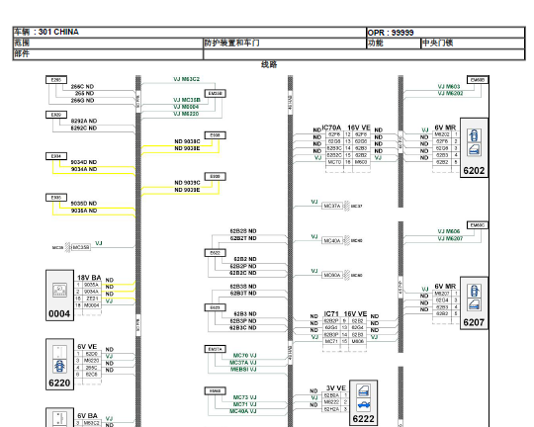Click the door icon in component 6207
The height and width of the screenshot is (427, 534).
point(474,304)
